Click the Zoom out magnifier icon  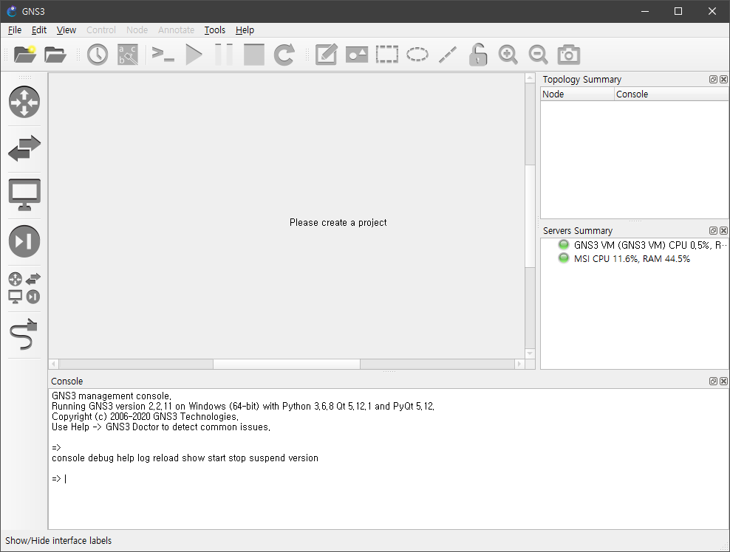tap(538, 55)
